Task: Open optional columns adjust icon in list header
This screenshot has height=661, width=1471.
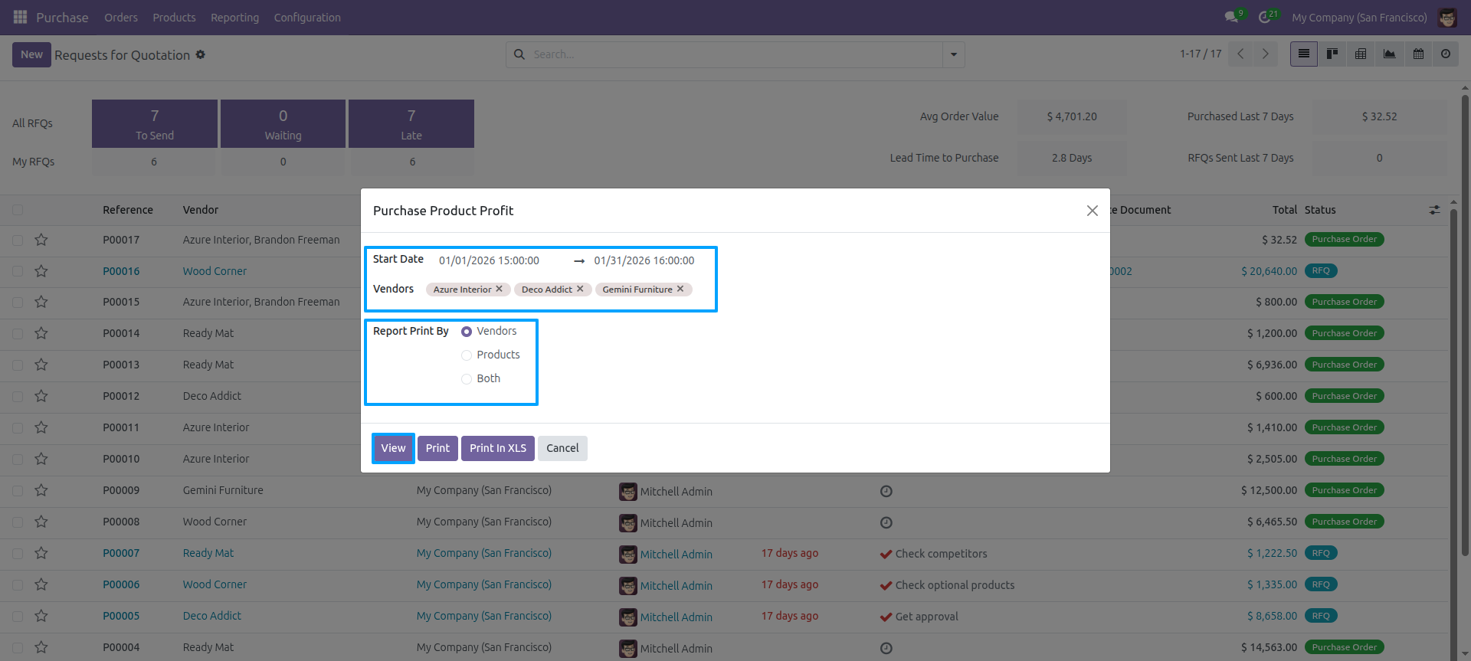Action: click(x=1434, y=210)
